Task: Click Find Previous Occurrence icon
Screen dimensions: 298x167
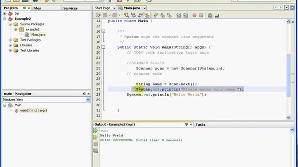Action: click(133, 15)
